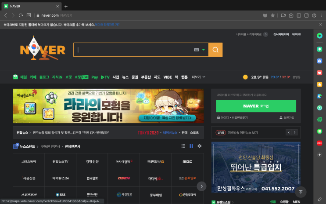Expand the 더보기 more services menu
Screen dimensions: 326x204
point(199,77)
